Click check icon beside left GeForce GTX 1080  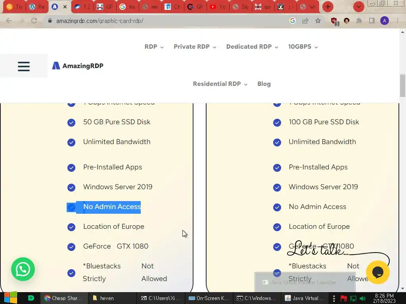point(71,247)
